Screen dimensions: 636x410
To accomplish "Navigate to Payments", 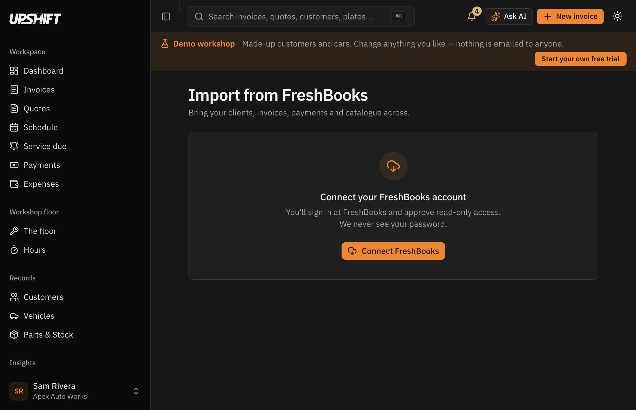I will click(75, 165).
